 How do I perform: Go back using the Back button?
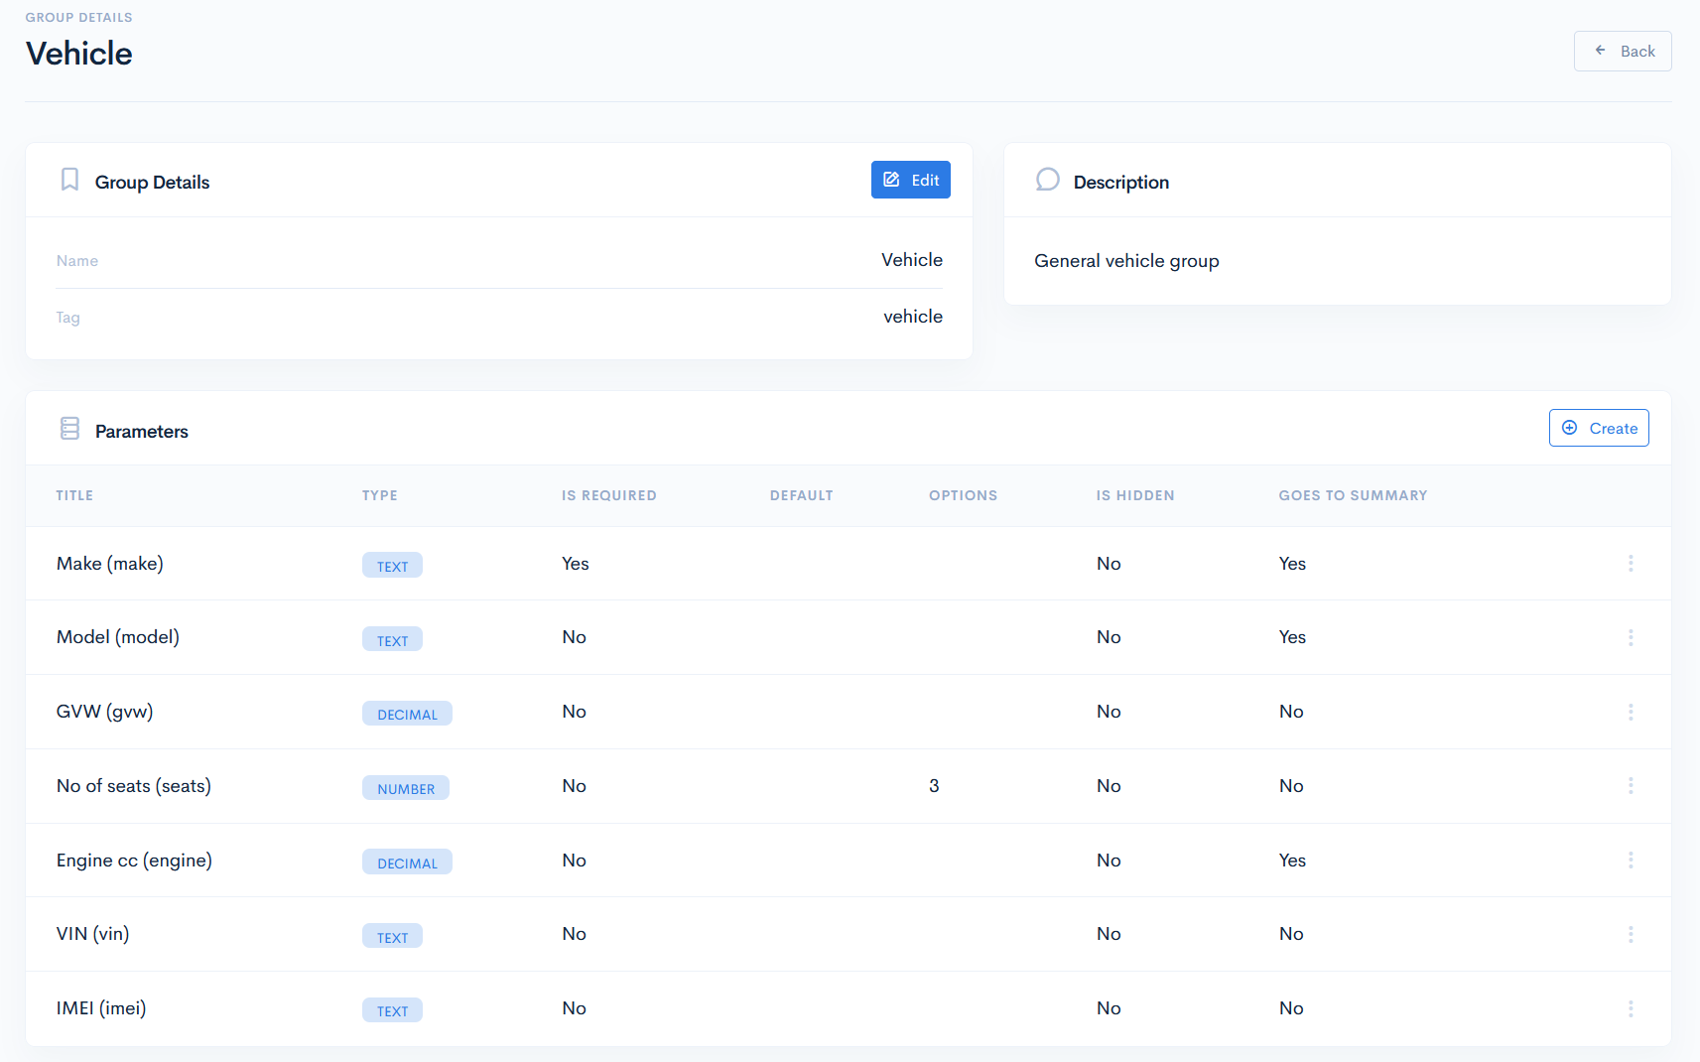click(1622, 52)
